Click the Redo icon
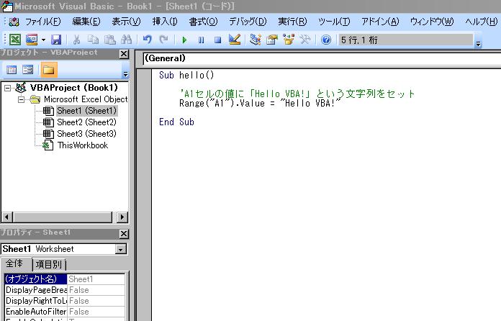Screen dimensions: 501x321 (163, 40)
